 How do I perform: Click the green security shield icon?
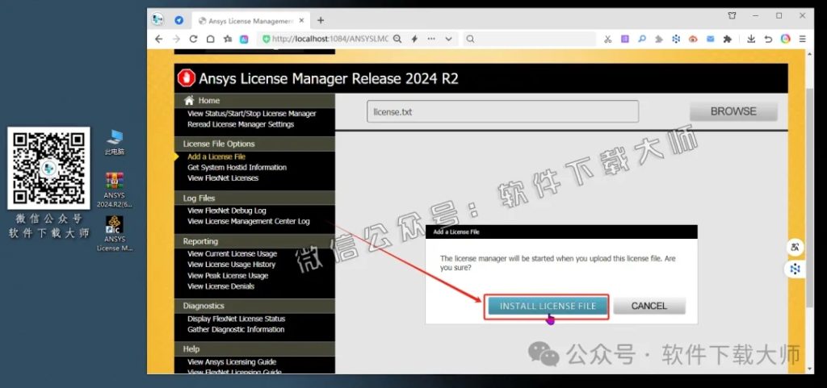pyautogui.click(x=267, y=39)
